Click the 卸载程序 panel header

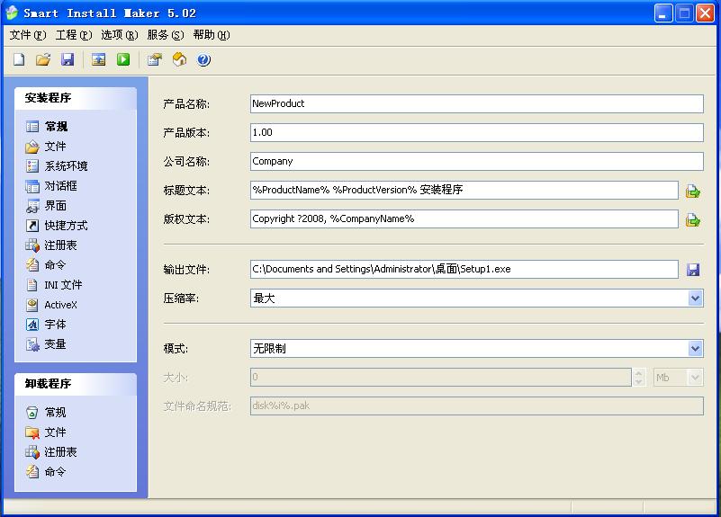tap(76, 384)
